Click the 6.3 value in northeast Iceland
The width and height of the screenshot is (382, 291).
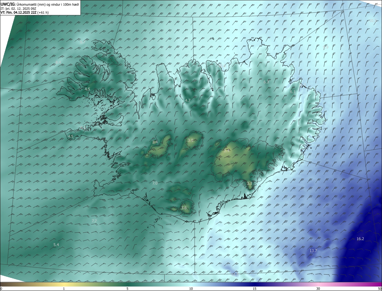[x=266, y=82]
